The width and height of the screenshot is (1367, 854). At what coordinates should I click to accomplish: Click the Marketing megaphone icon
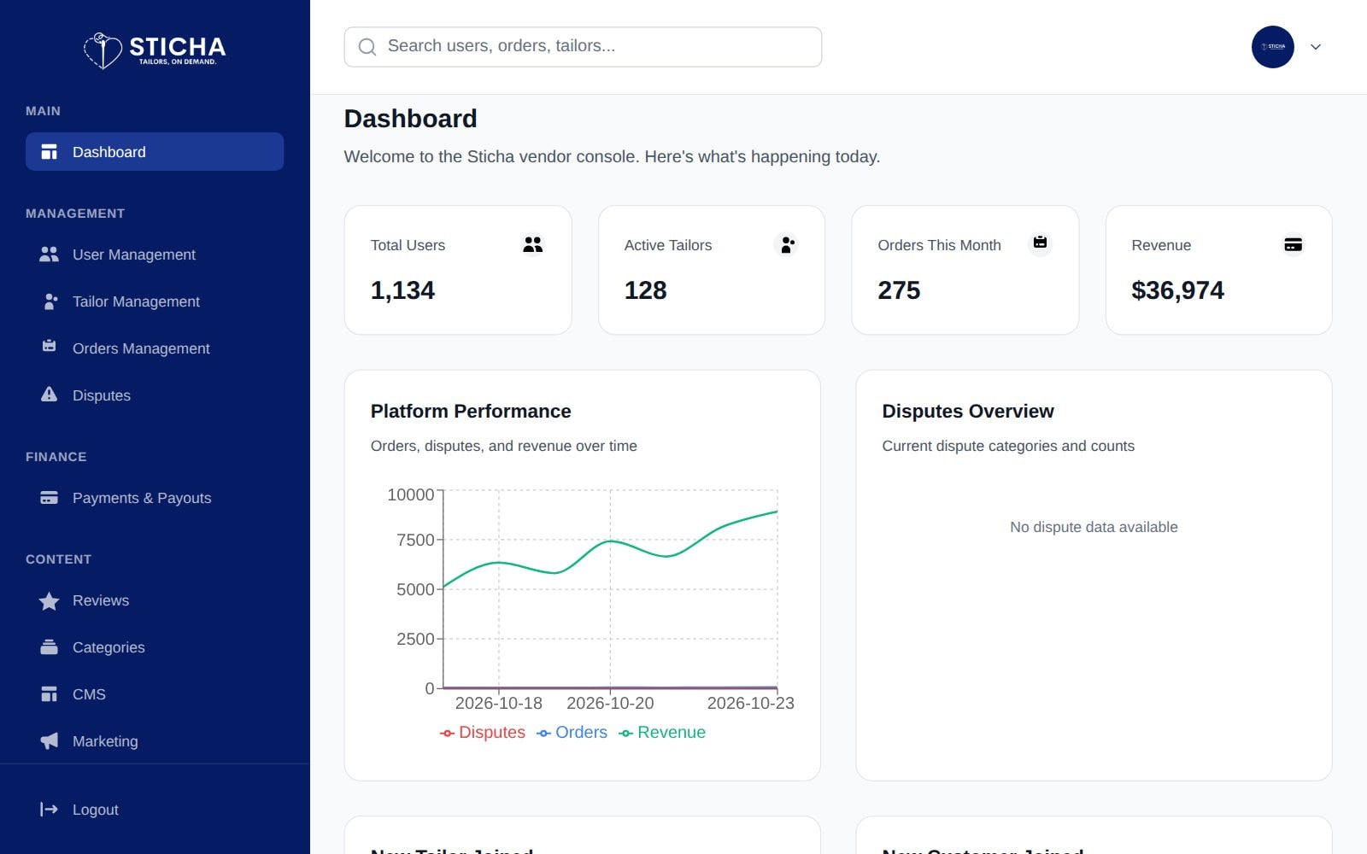click(50, 740)
